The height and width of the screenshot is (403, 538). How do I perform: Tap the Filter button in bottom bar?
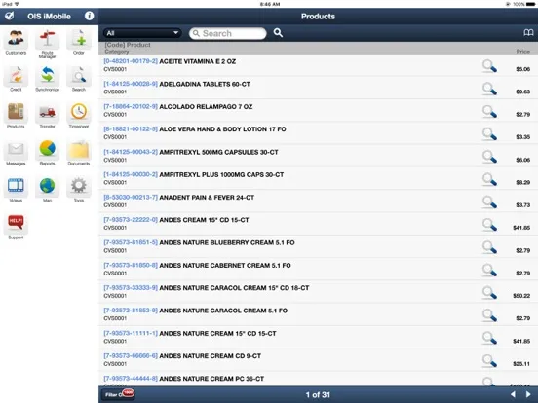coord(118,395)
